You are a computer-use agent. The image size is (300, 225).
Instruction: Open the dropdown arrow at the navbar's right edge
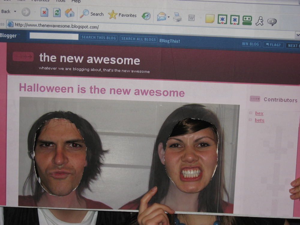[298, 35]
